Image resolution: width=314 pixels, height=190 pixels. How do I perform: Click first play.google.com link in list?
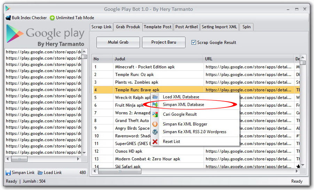pos(44,52)
